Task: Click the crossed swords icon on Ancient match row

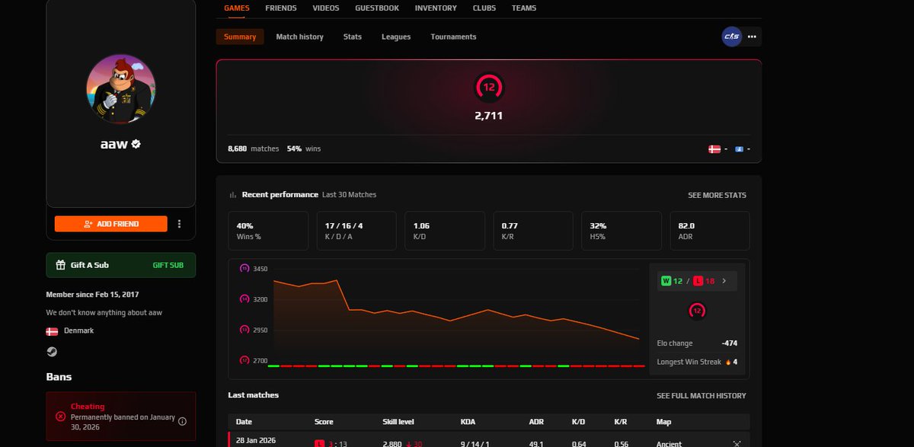Action: (x=737, y=444)
